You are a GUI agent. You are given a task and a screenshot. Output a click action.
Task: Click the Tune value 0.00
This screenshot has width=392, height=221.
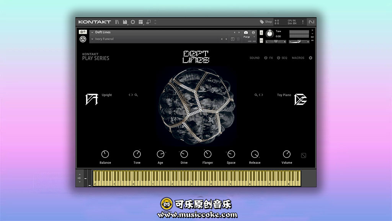(278, 36)
